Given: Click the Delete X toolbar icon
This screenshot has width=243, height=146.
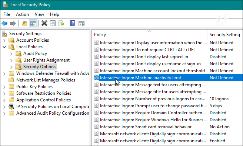Looking at the screenshot, I should coord(44,24).
